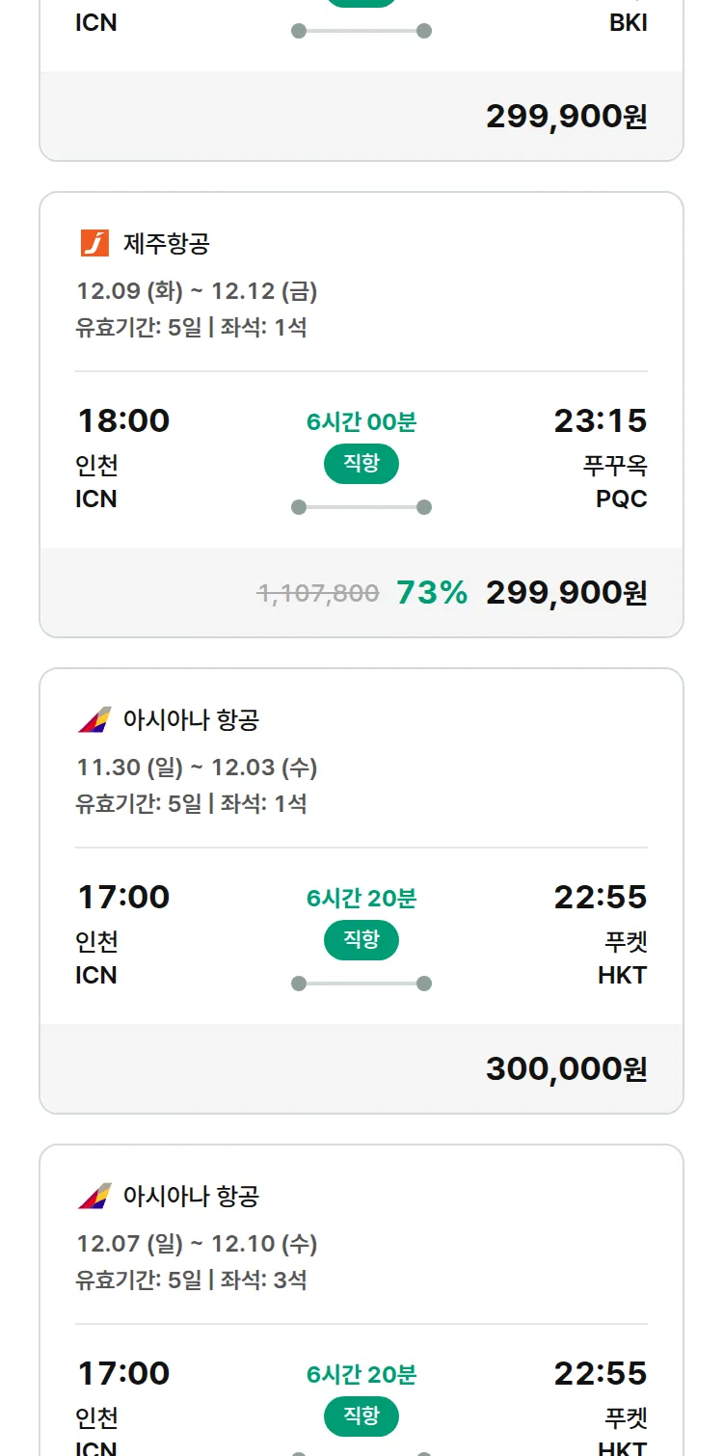
Task: Tap the 직항 badge on the Phu Quoc flight
Action: coord(361,464)
